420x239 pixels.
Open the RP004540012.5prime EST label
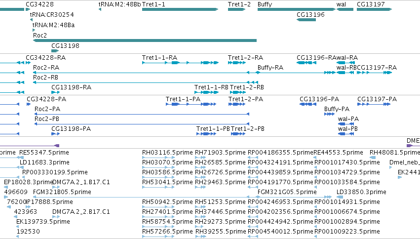click(x=280, y=232)
